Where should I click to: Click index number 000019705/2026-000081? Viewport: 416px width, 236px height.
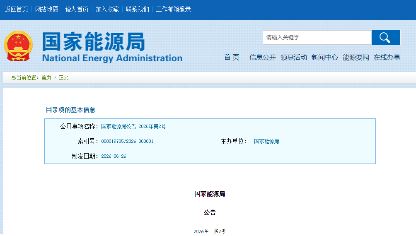tap(127, 141)
